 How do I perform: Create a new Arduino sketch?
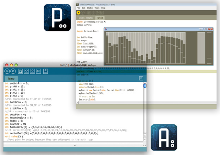(21, 71)
